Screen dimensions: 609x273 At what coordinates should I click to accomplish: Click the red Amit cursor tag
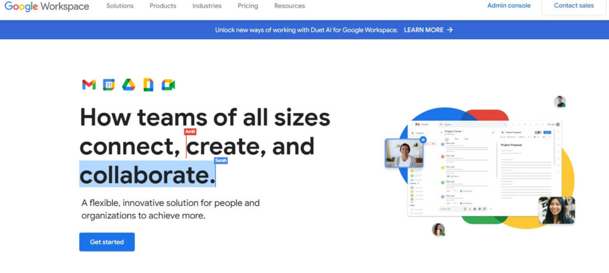tap(190, 132)
